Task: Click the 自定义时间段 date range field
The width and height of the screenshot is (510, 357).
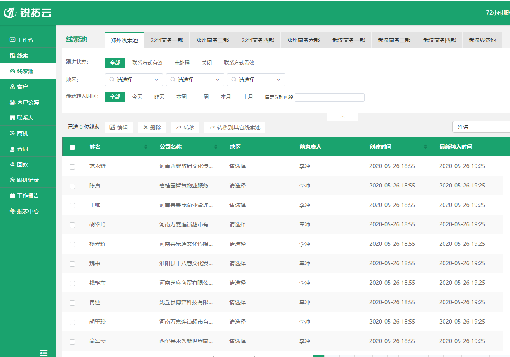Action: 330,97
